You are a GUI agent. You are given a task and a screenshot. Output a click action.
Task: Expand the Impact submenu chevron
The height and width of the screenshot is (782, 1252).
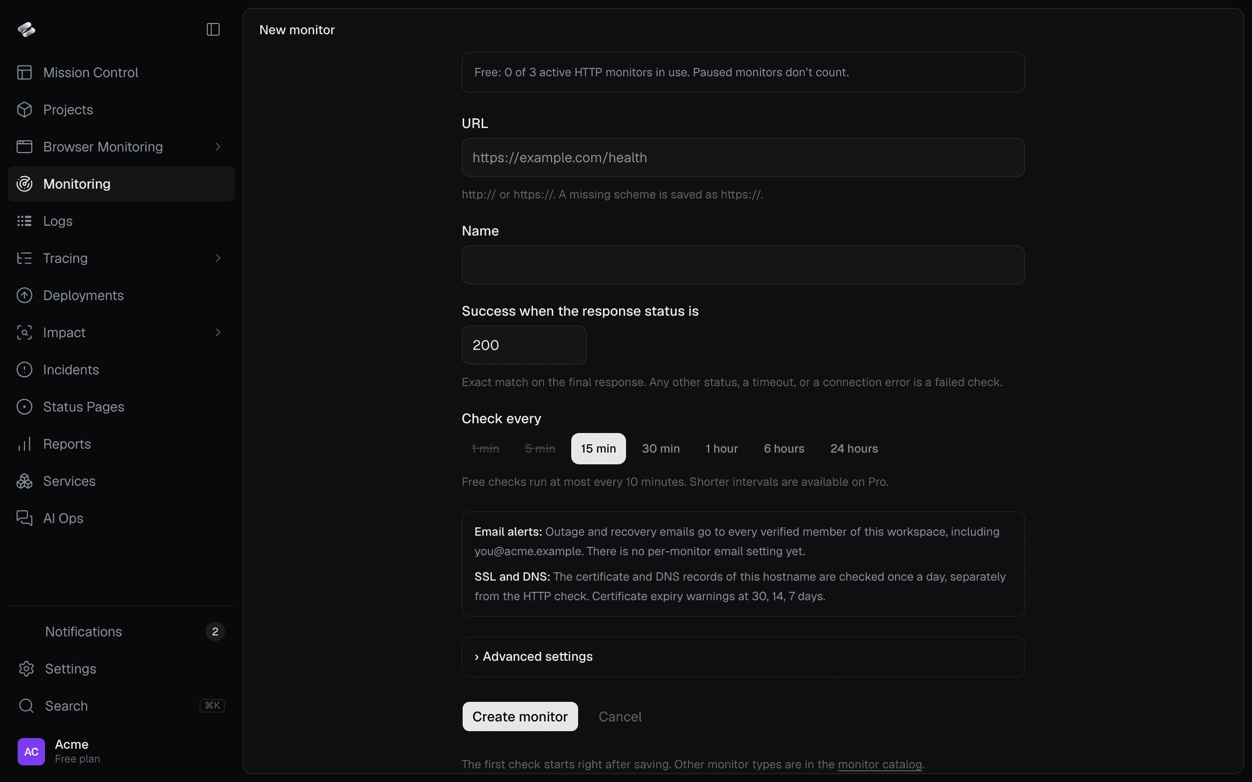click(218, 332)
